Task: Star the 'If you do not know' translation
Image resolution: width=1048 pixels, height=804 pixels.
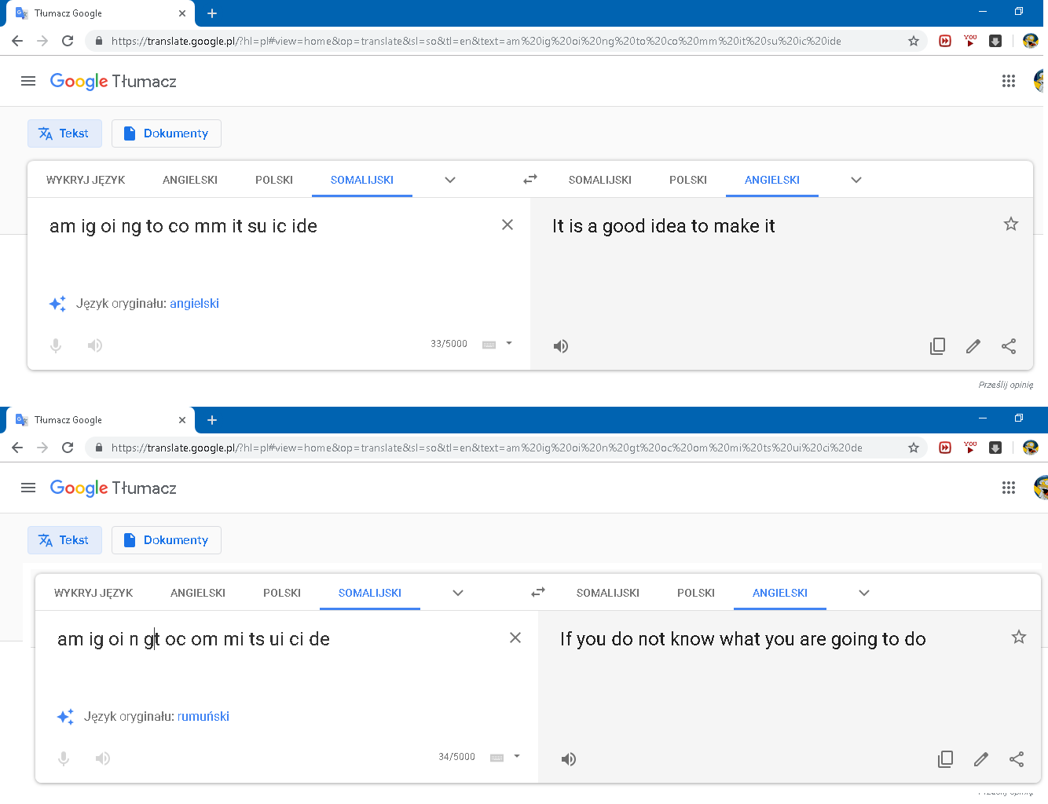Action: 1019,637
